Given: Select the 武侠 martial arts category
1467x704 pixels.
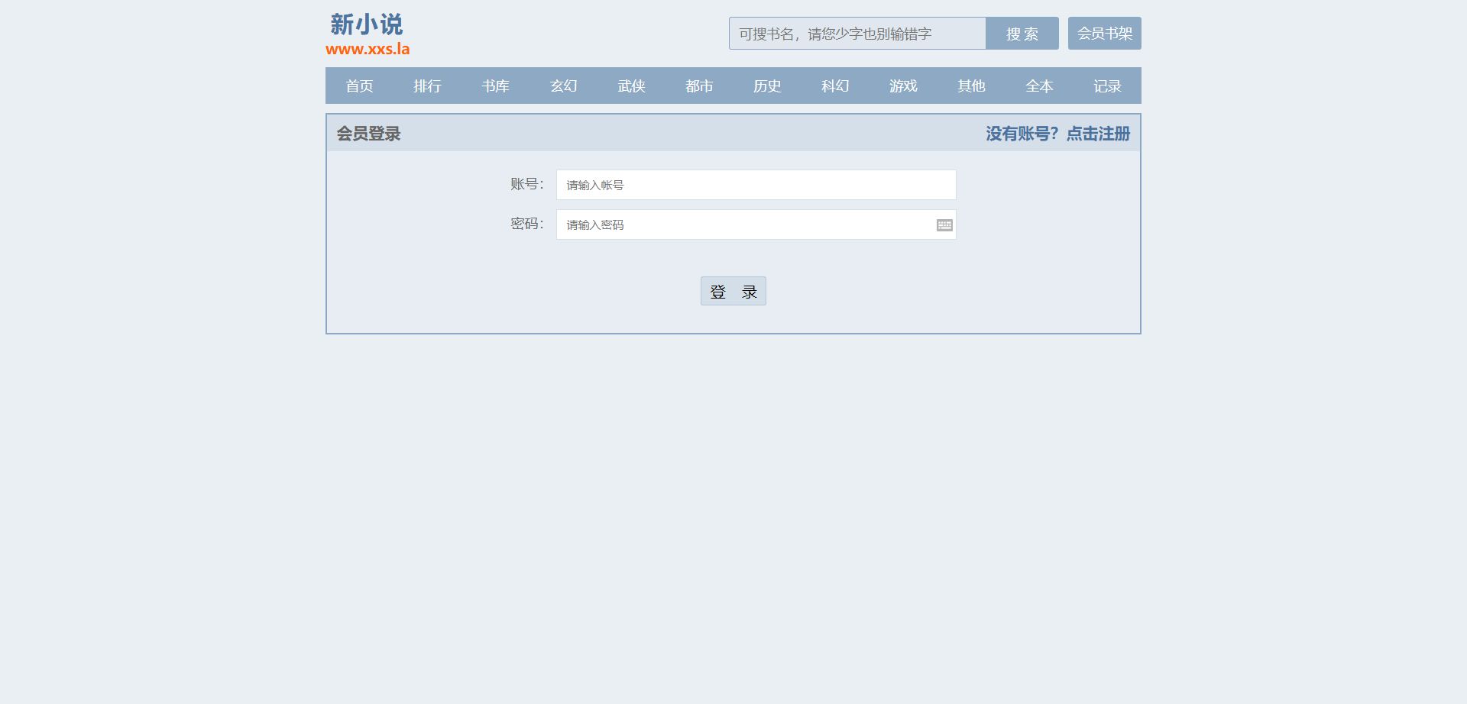Looking at the screenshot, I should [x=631, y=86].
